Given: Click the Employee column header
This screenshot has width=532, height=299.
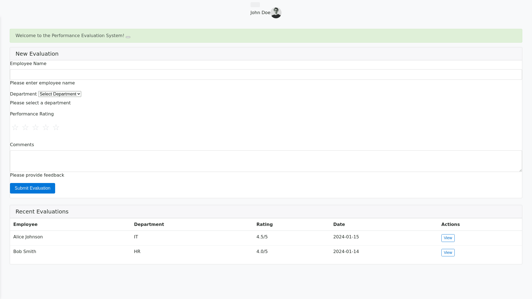Looking at the screenshot, I should [x=25, y=225].
